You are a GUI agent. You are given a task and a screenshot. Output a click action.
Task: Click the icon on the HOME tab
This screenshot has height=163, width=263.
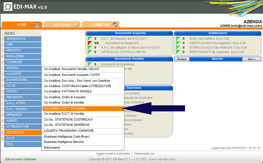tap(36, 25)
